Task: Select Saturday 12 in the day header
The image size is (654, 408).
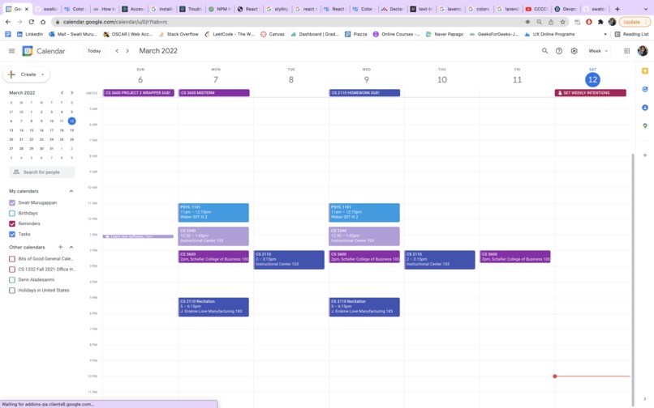Action: (592, 79)
